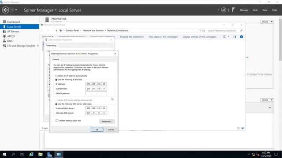Click Cancel in IPv4 Properties
Viewport: 282px width, 158px height.
pos(111,129)
